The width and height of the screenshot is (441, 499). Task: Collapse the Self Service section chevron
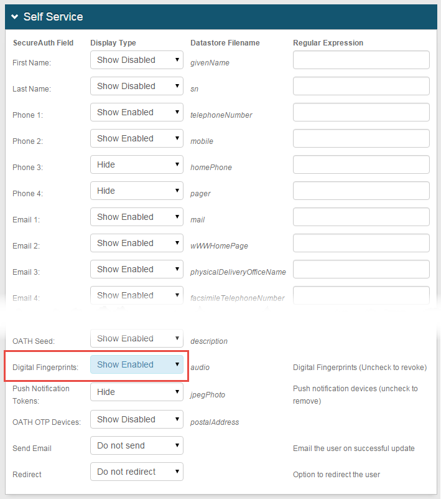coord(14,17)
